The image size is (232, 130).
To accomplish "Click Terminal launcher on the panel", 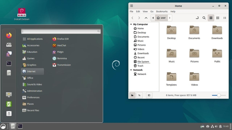I will click(20, 126).
